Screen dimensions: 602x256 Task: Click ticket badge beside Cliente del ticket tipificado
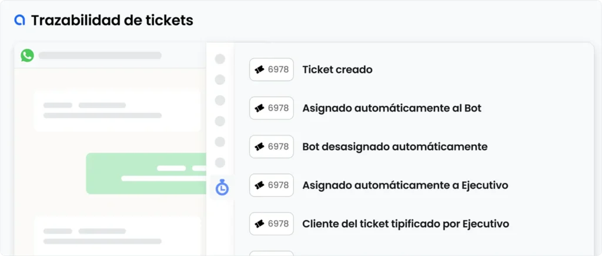click(x=272, y=224)
